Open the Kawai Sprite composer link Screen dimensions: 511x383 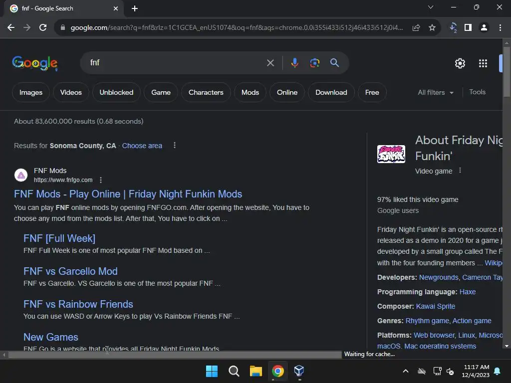coord(435,306)
